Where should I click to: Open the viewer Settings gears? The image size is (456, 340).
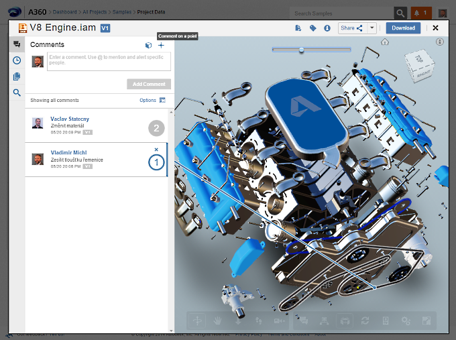tap(406, 321)
